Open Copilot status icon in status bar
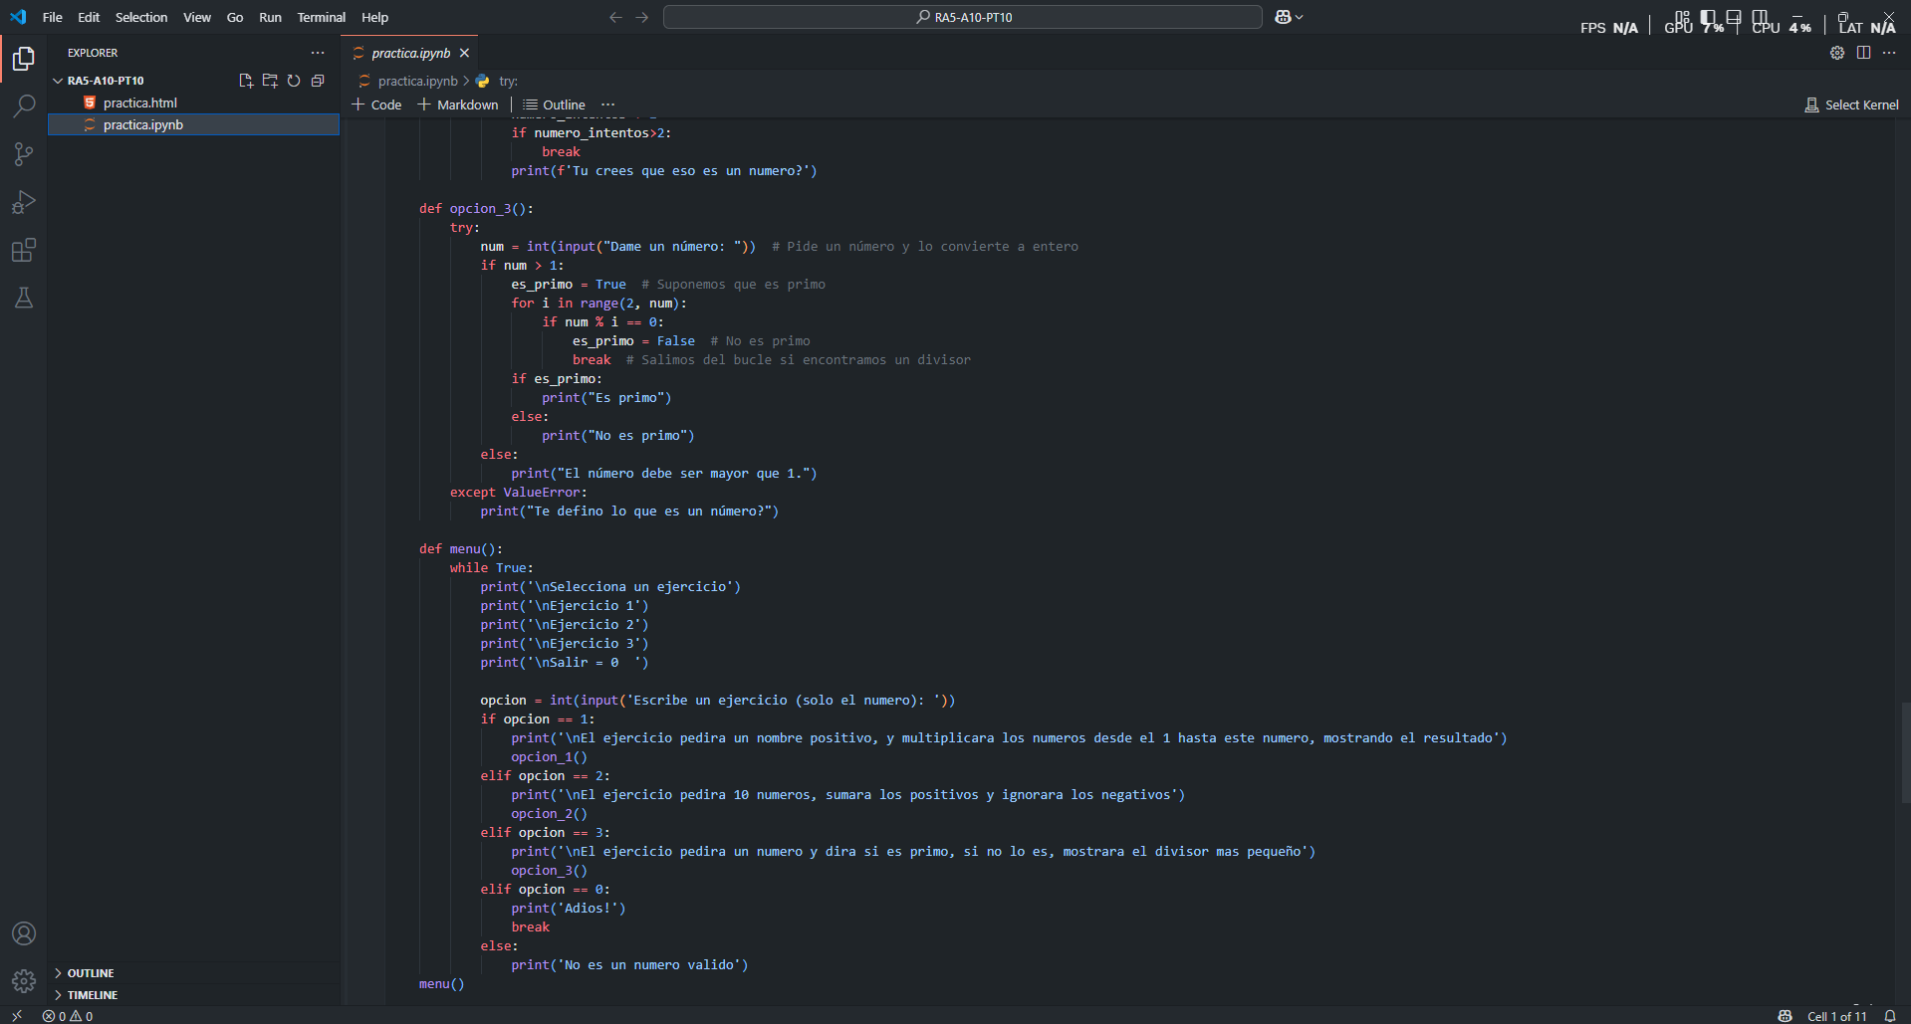Image resolution: width=1911 pixels, height=1024 pixels. tap(1786, 1016)
